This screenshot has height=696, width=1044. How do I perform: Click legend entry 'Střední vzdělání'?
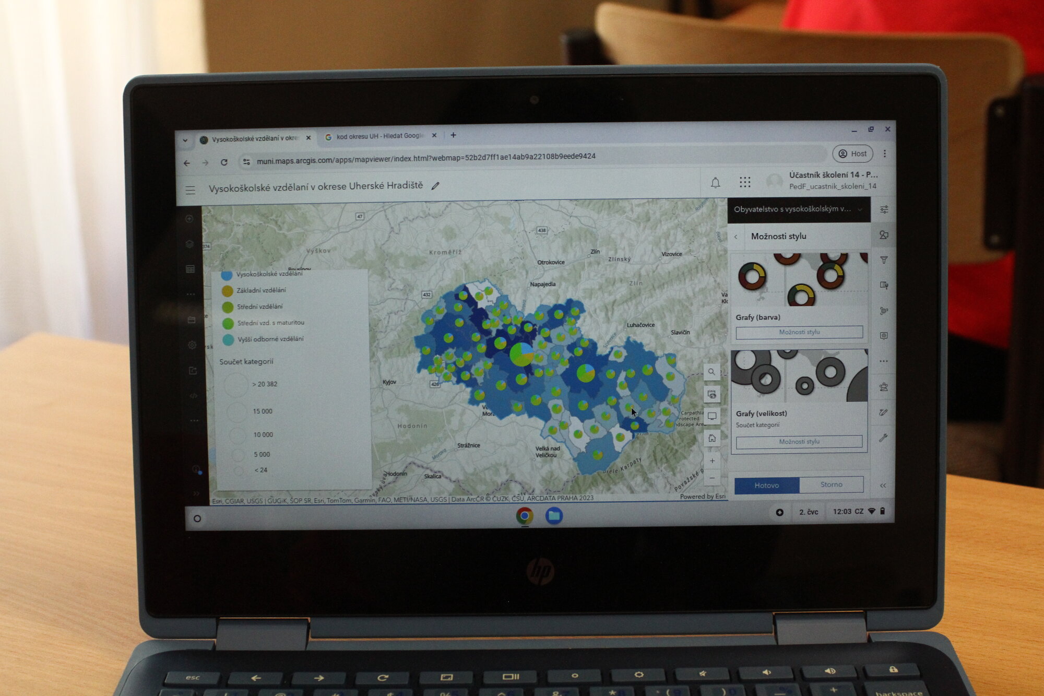pyautogui.click(x=259, y=306)
